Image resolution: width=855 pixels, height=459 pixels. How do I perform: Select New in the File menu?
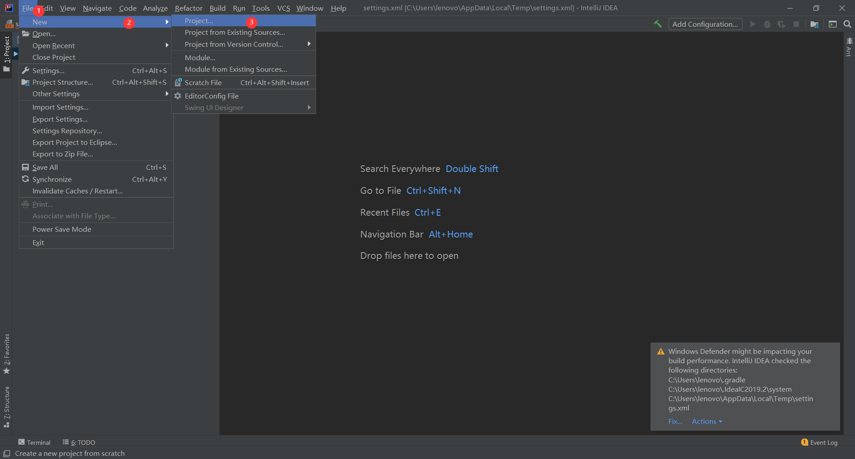click(x=96, y=22)
